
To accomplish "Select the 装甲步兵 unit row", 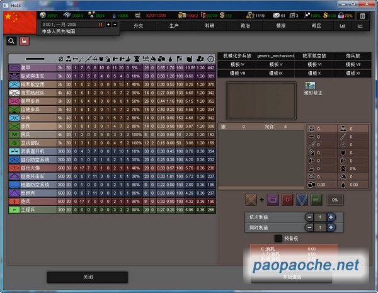I will tap(112, 101).
